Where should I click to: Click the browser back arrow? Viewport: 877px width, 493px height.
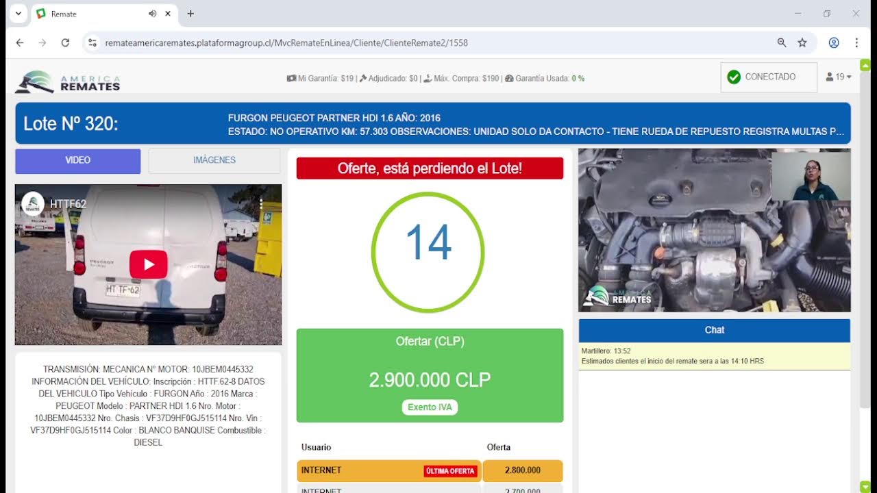(x=20, y=42)
